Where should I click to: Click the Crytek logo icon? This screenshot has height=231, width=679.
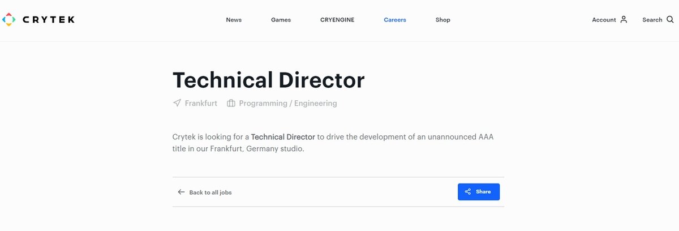click(8, 20)
